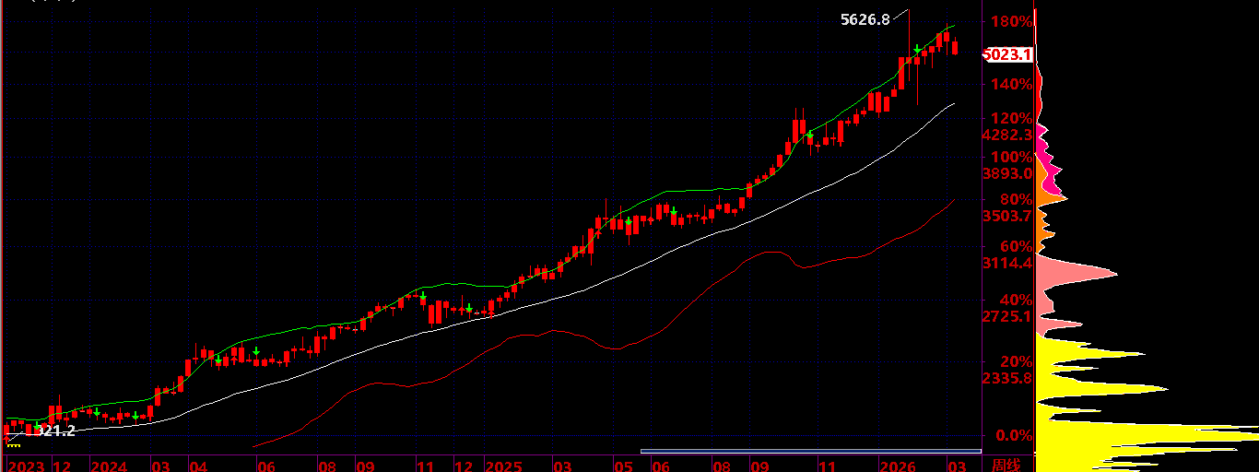
Task: Click the 80% gain axis label
Action: 1016,199
